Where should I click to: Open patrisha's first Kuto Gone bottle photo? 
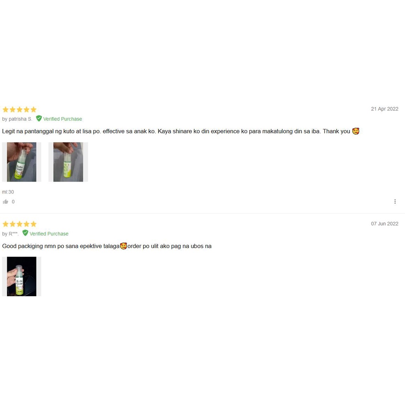[22, 162]
